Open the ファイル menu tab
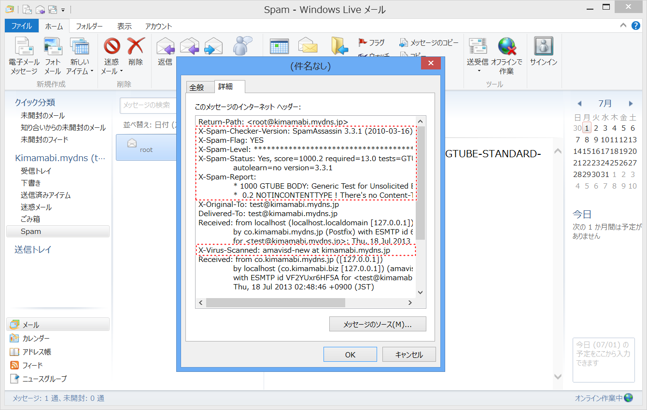The height and width of the screenshot is (410, 647). pyautogui.click(x=21, y=26)
